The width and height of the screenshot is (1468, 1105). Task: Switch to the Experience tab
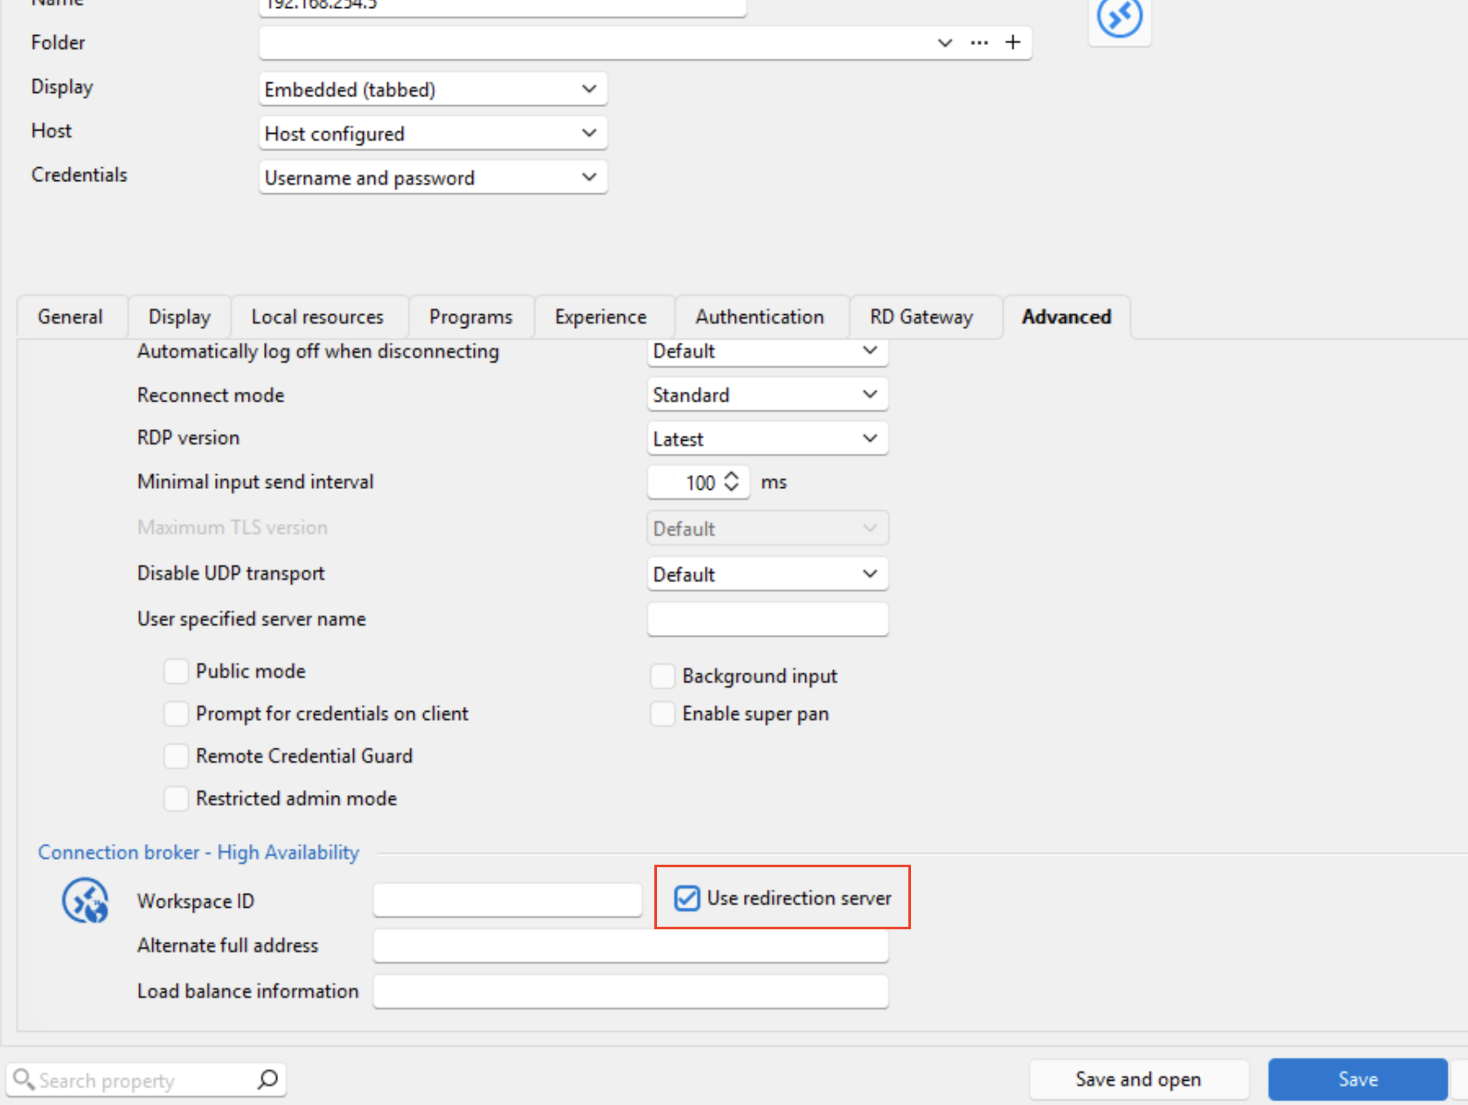coord(601,317)
